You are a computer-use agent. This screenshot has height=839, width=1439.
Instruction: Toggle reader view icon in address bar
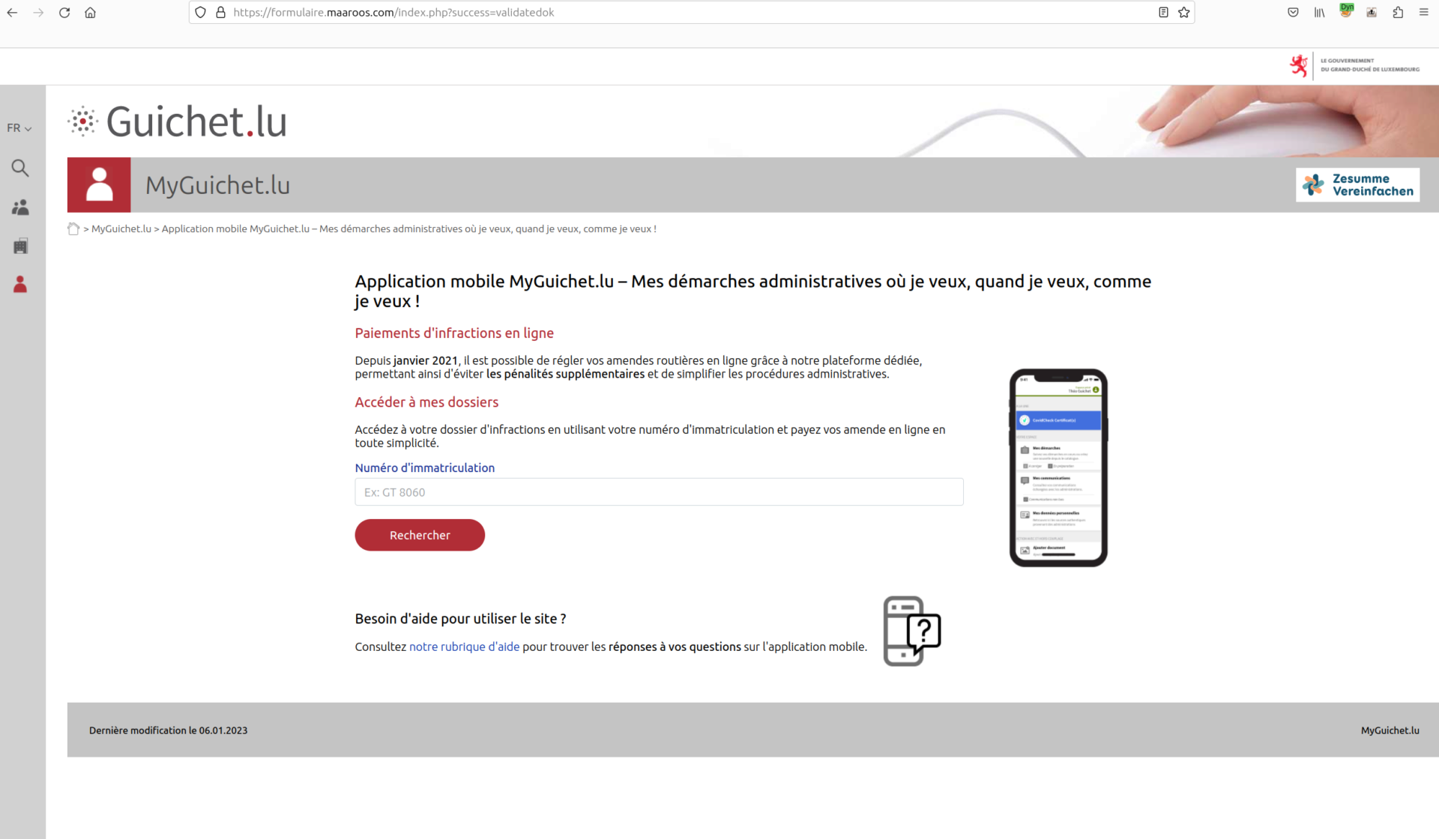coord(1163,13)
